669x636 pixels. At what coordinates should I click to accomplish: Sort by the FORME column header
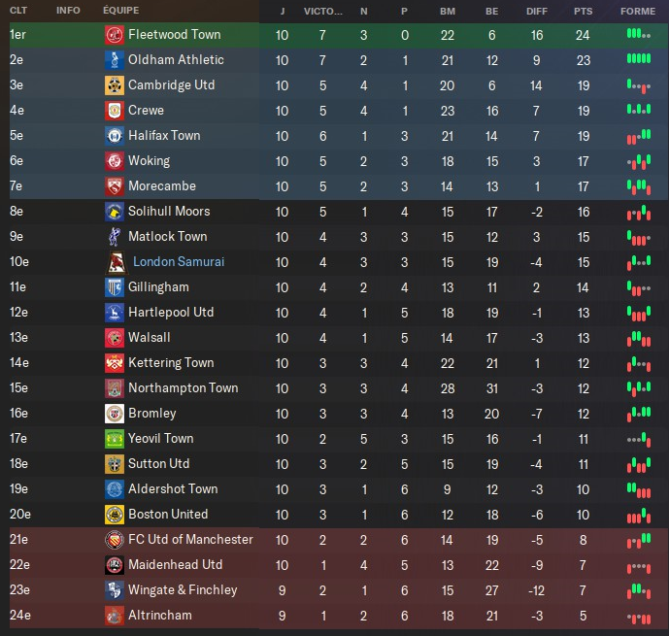tap(637, 11)
